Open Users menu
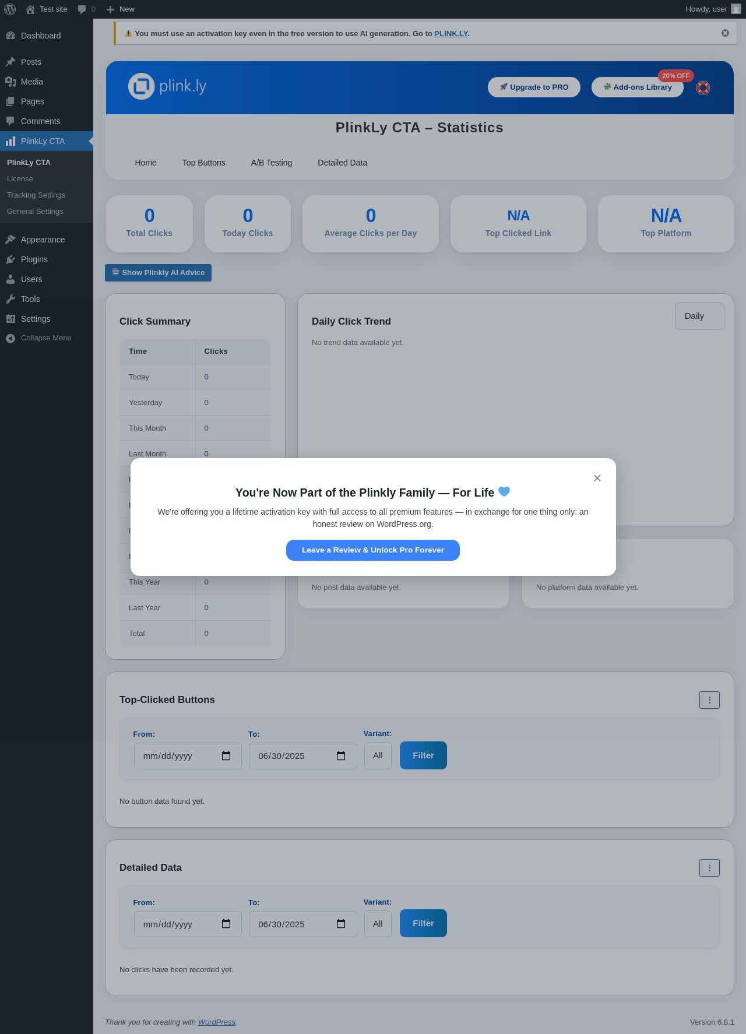The height and width of the screenshot is (1034, 746). click(x=47, y=279)
